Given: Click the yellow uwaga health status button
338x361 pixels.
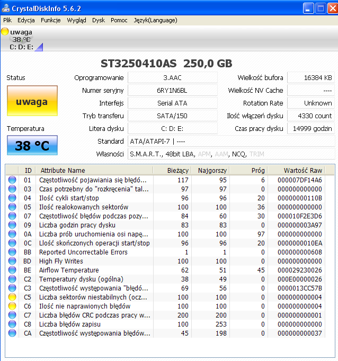Looking at the screenshot, I should click(x=32, y=101).
